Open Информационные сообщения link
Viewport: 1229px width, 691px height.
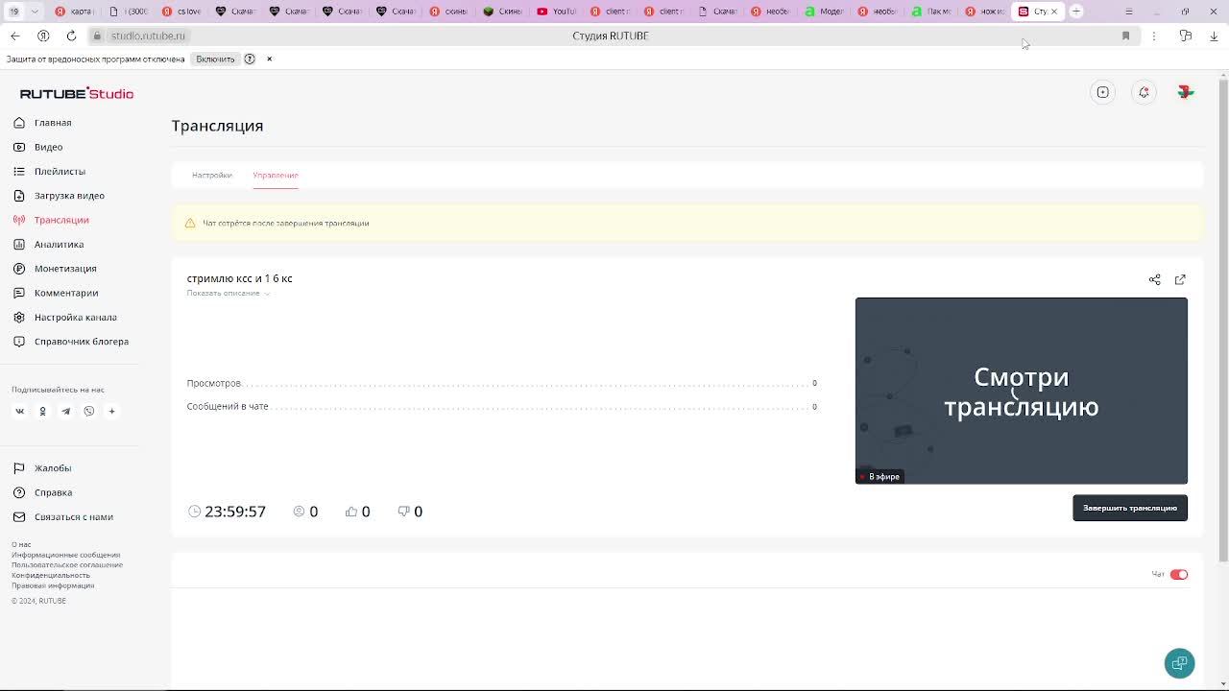click(65, 555)
